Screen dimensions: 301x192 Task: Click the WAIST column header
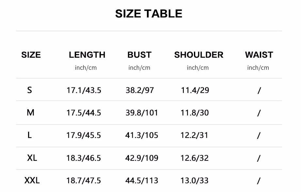click(x=259, y=55)
